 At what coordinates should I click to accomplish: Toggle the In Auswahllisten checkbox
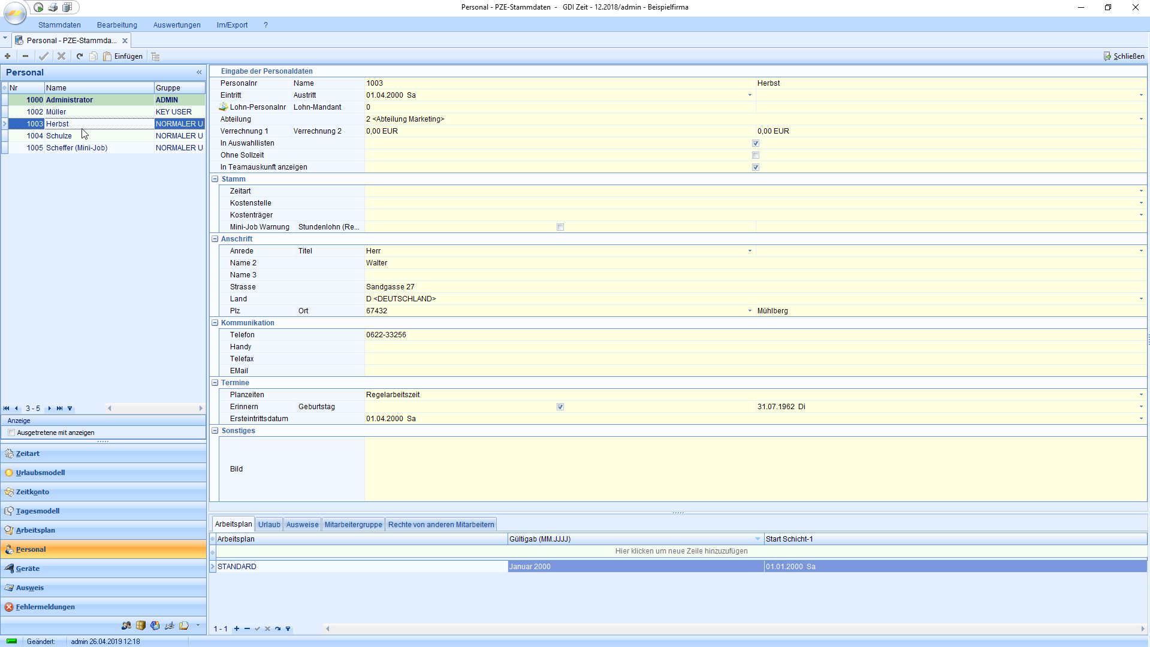coord(756,143)
